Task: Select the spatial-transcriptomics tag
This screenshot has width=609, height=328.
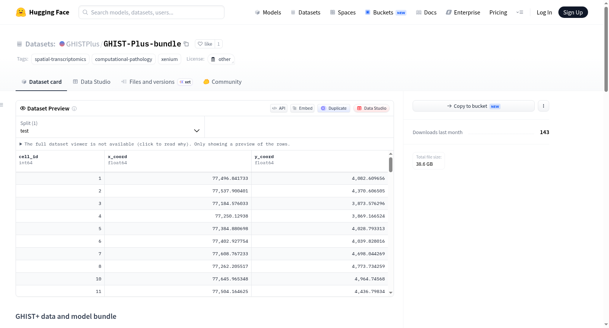Action: pos(60,59)
